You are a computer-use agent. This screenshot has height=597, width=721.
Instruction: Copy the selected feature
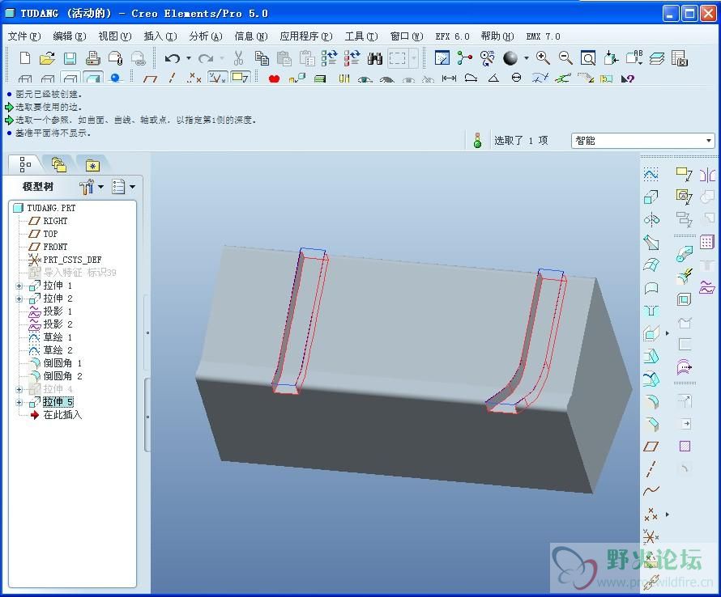point(262,58)
